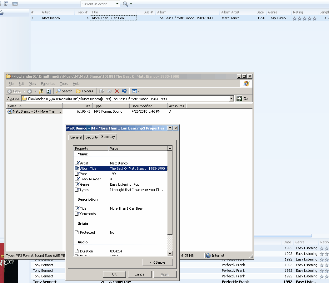Switch to the Security tab
This screenshot has height=283, width=329.
pos(92,137)
